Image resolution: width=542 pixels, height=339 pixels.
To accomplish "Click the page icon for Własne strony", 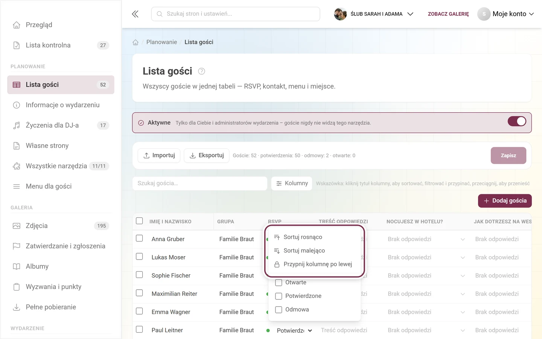I will (17, 146).
